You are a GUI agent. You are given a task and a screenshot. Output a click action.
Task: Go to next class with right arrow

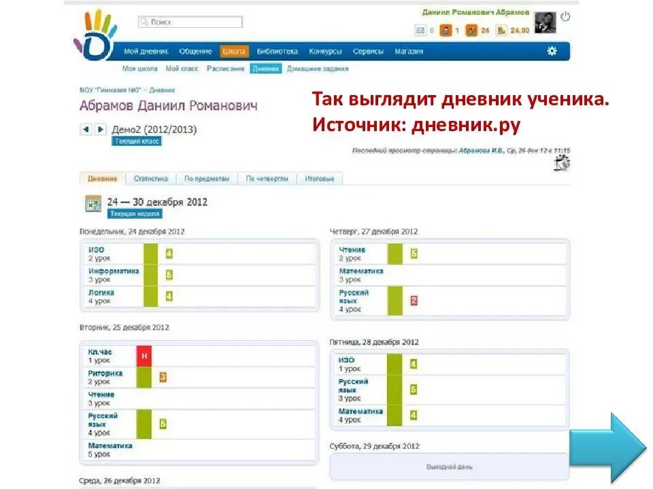click(x=101, y=129)
